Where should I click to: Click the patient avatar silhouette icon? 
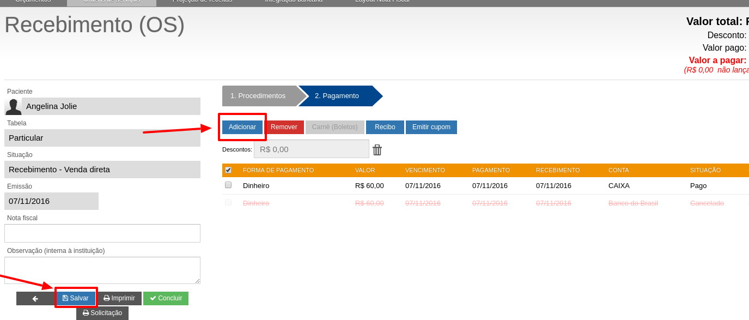point(13,106)
